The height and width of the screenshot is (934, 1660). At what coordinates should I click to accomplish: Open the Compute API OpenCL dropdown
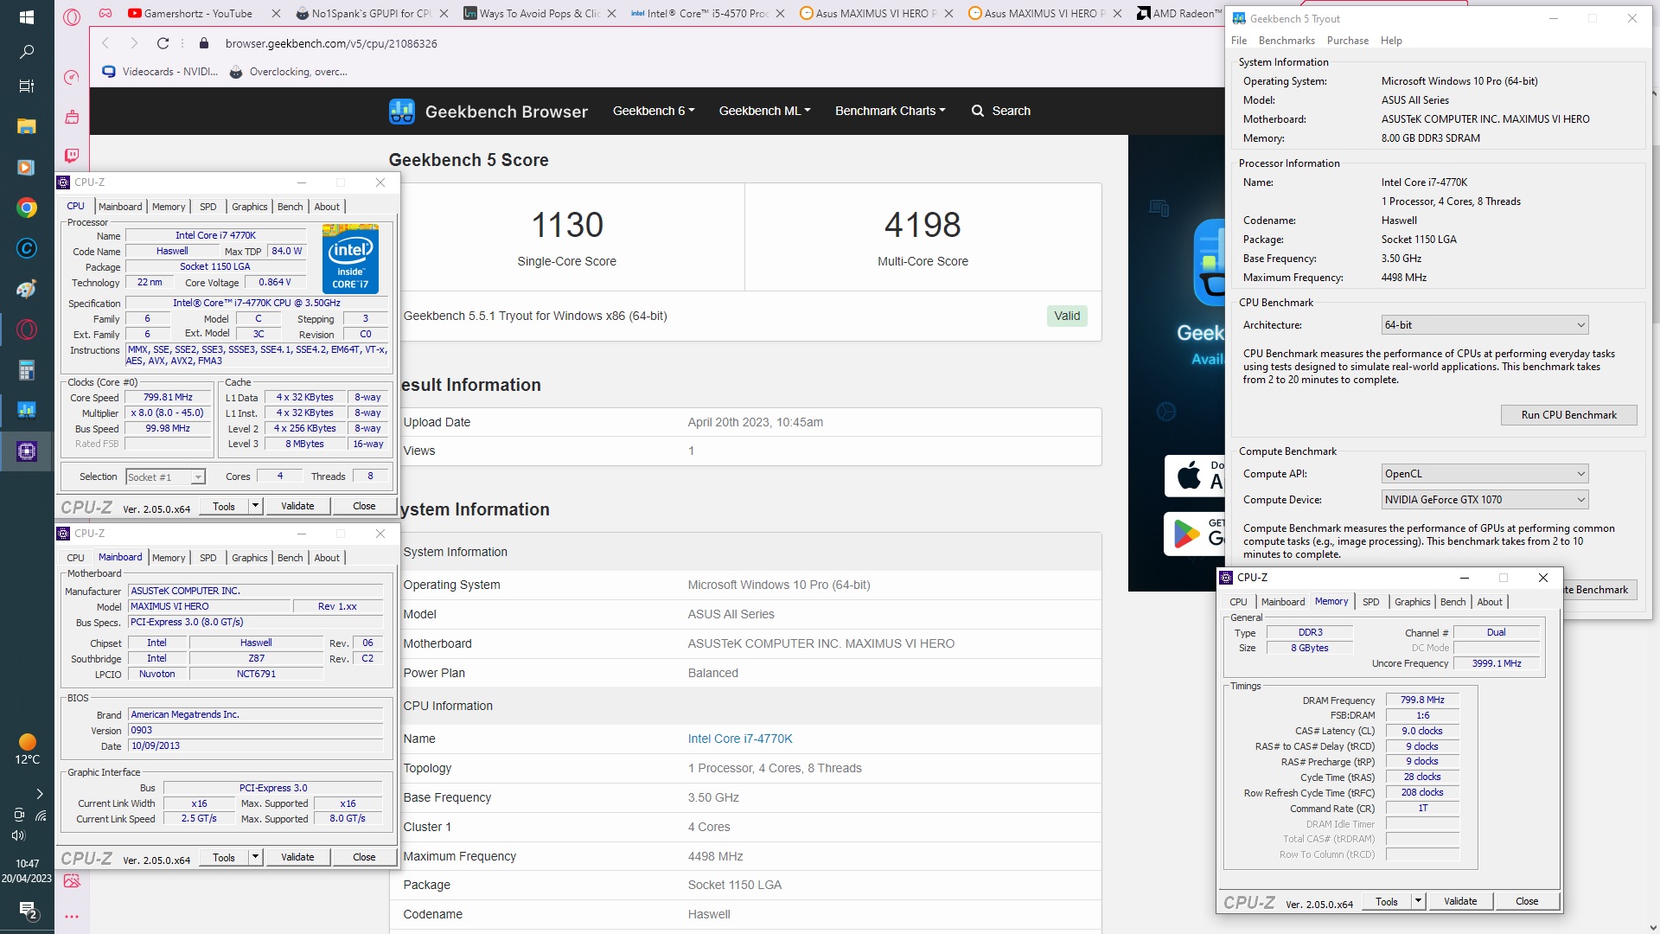coord(1485,474)
